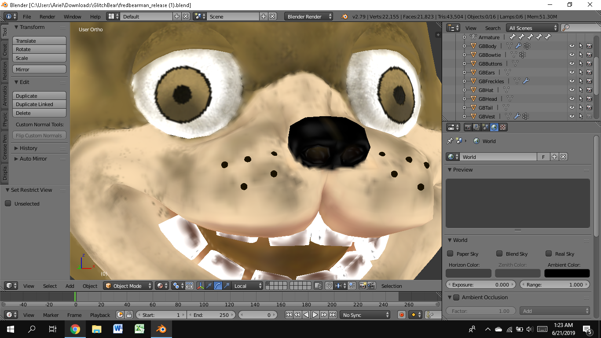Open the black Ambient Color swatch

click(567, 273)
